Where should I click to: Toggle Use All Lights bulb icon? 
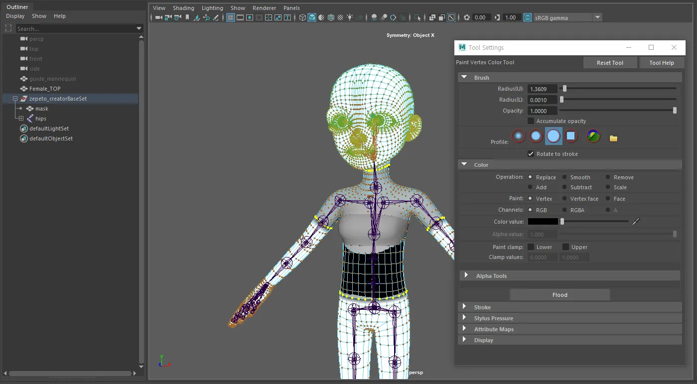click(x=350, y=17)
